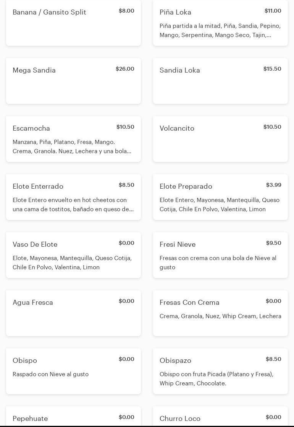This screenshot has width=294, height=427.
Task: Open the Sandia Loka item
Action: 220,81
